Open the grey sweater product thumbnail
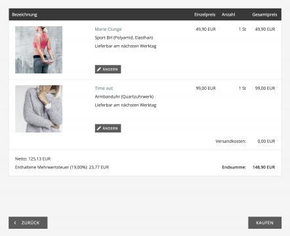 (39, 109)
